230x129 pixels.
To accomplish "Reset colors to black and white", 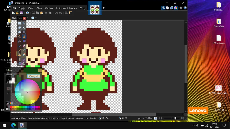I will coord(7,82).
